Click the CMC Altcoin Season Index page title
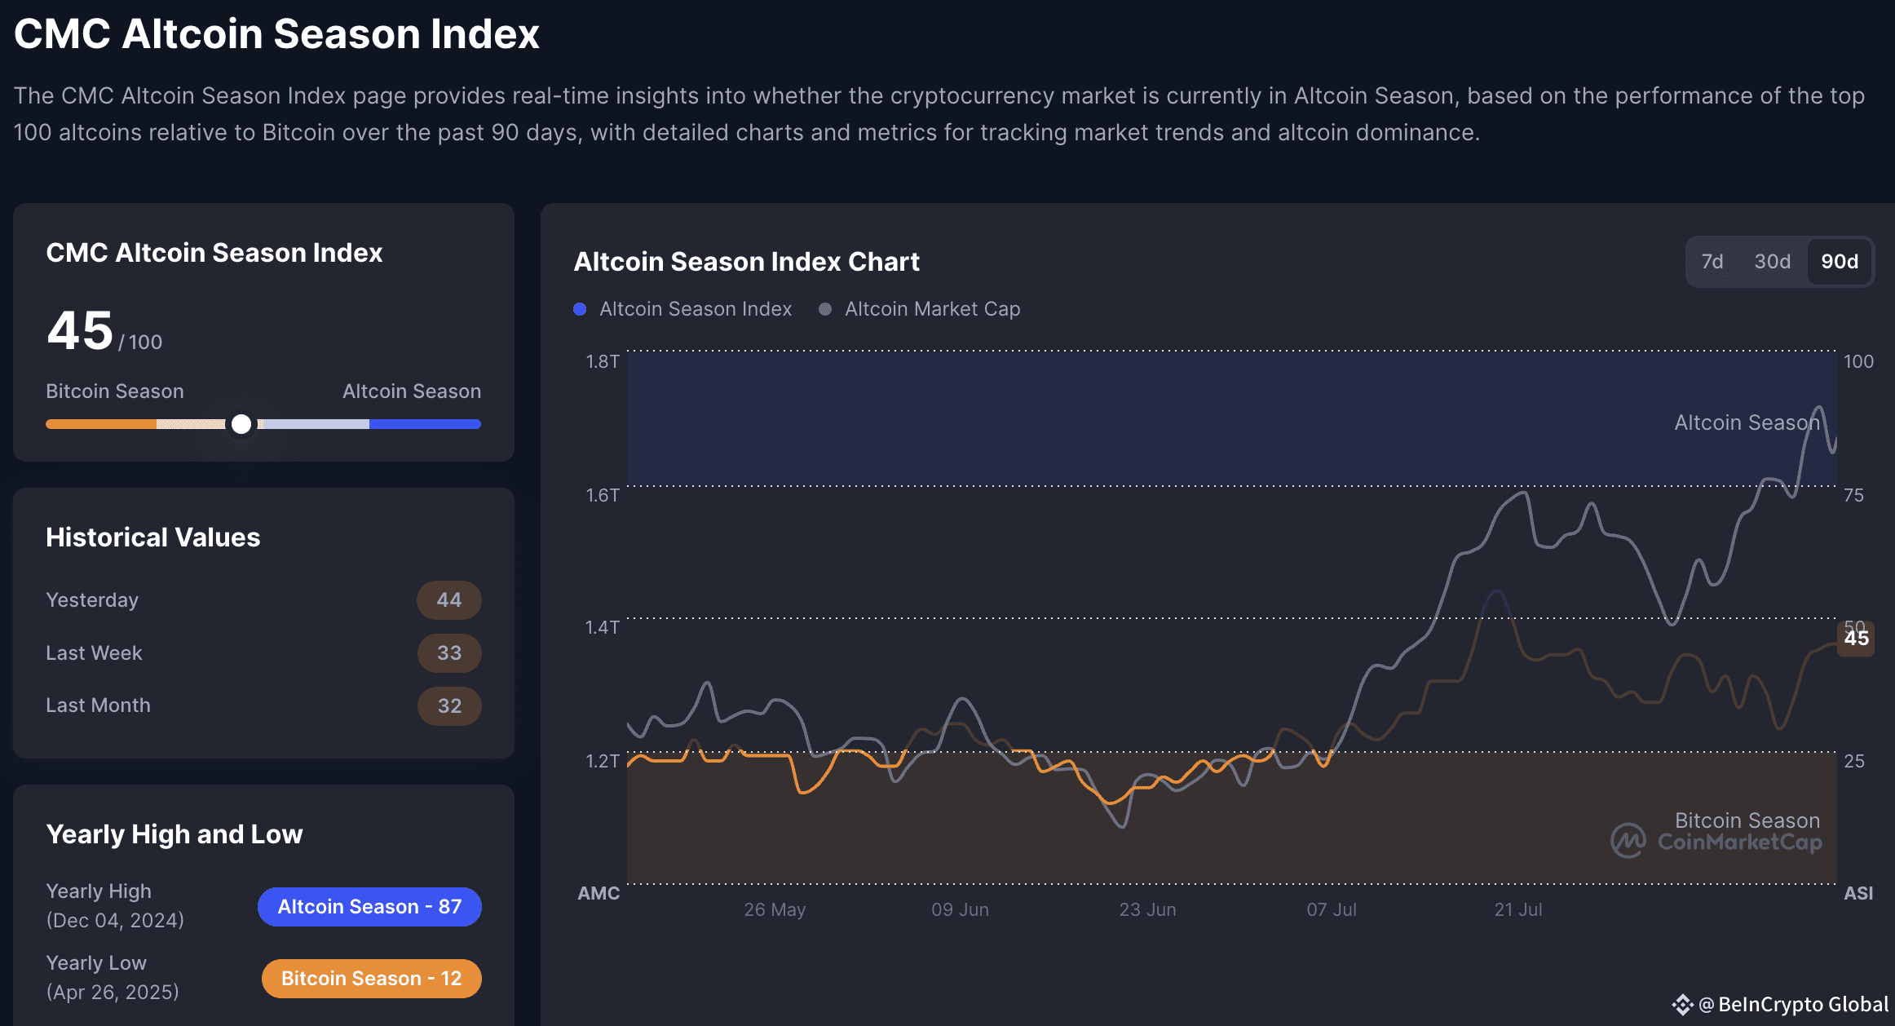1895x1026 pixels. (276, 34)
